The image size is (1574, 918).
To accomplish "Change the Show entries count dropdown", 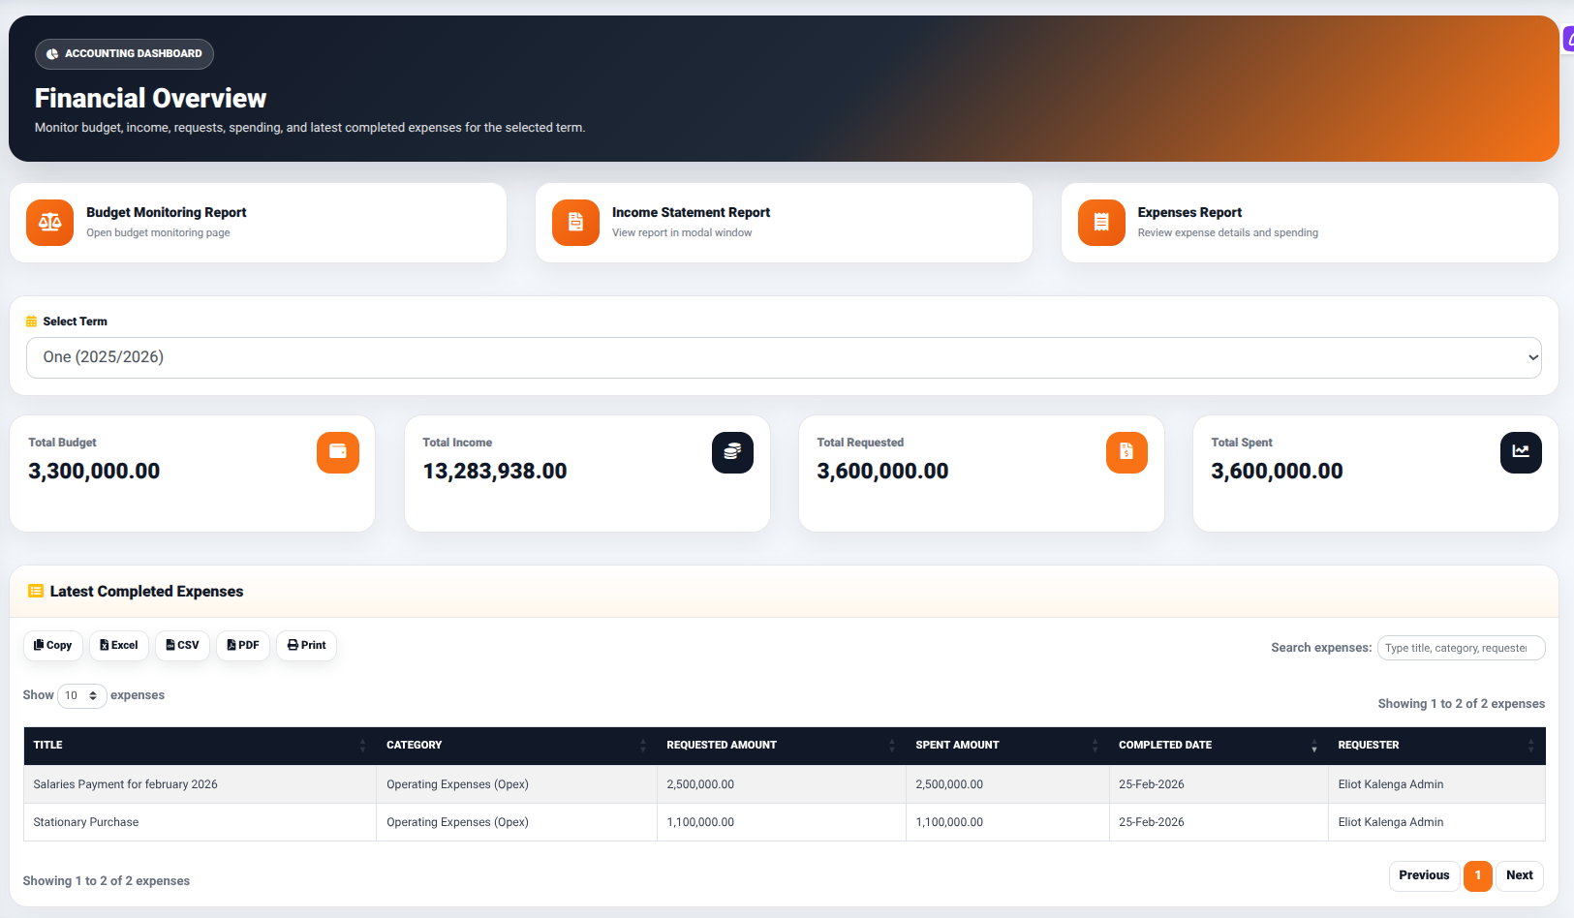I will point(81,695).
